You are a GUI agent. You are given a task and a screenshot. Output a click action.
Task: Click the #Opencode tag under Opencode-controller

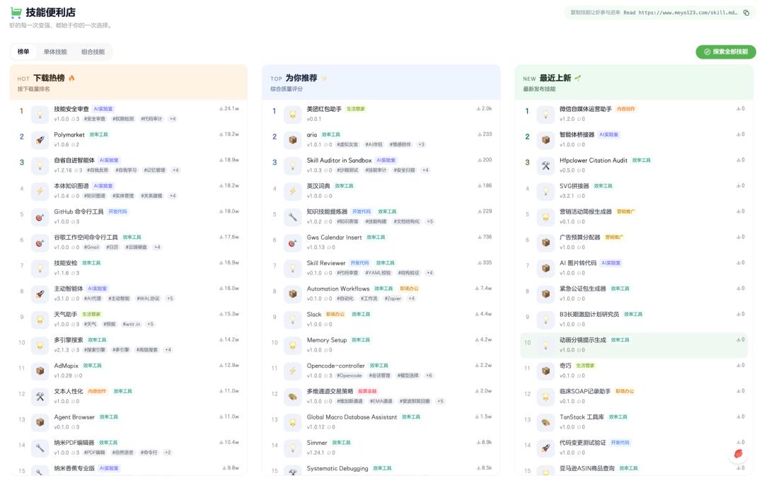pos(349,376)
